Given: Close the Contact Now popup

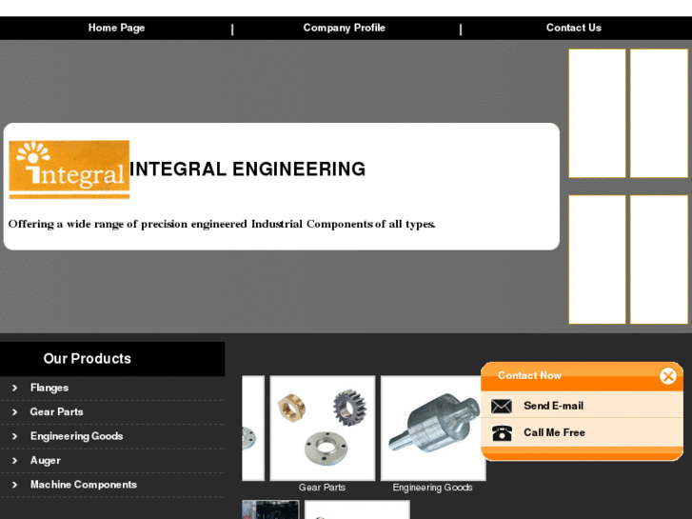Looking at the screenshot, I should coord(667,376).
